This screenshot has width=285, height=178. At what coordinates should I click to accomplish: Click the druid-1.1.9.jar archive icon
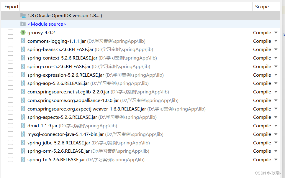point(23,126)
